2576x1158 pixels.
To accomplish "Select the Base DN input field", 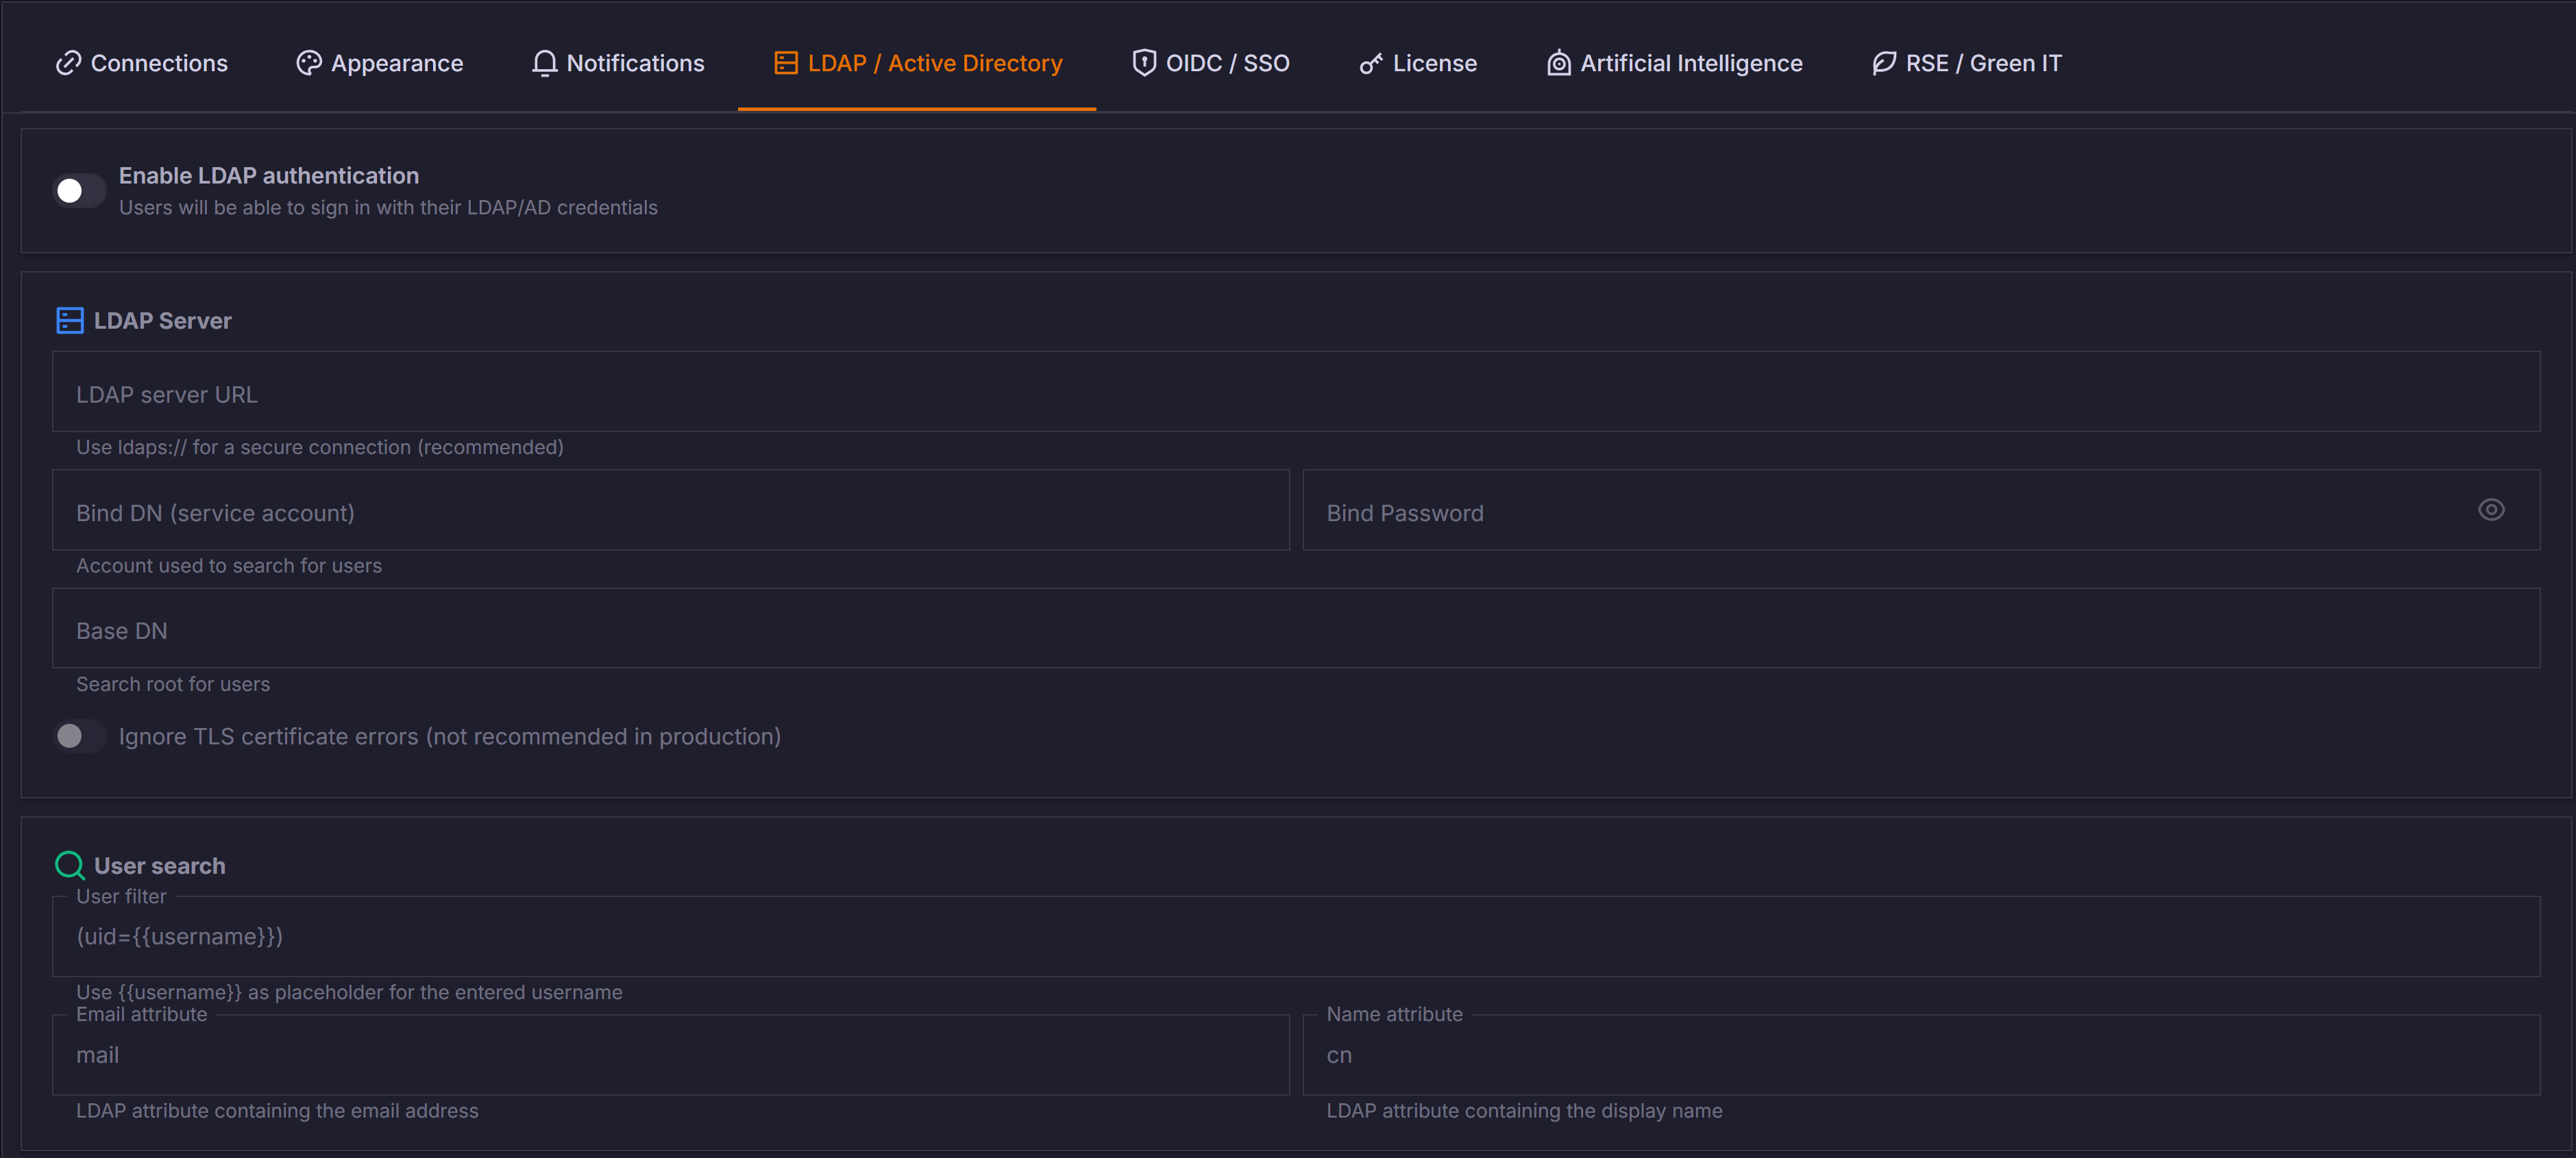I will [1295, 629].
